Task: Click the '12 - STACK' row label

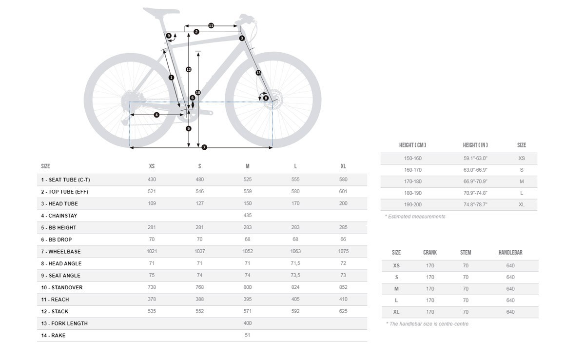Action: coord(55,312)
